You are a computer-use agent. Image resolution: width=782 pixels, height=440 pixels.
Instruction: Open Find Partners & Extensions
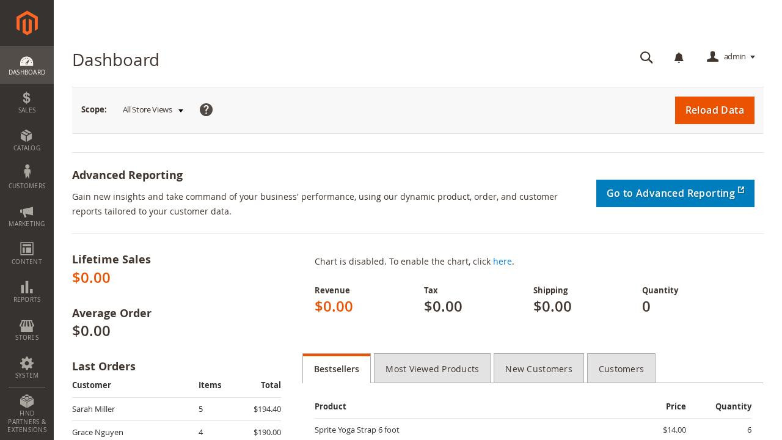point(27,414)
